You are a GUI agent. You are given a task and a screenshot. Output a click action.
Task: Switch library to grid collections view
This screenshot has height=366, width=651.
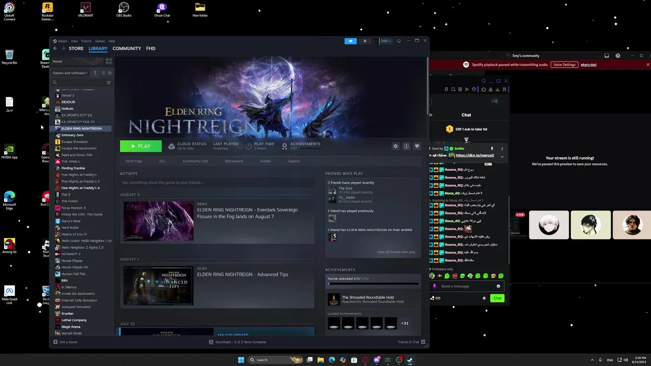[108, 61]
